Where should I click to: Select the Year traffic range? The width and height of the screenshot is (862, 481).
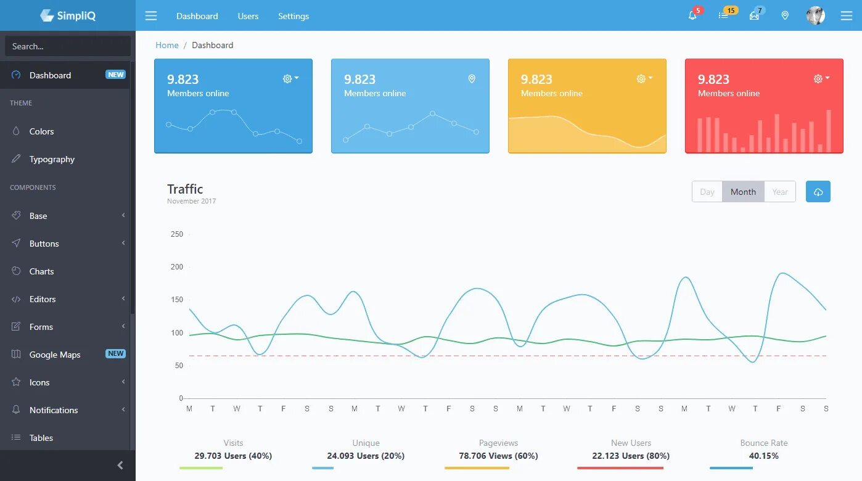(x=780, y=192)
